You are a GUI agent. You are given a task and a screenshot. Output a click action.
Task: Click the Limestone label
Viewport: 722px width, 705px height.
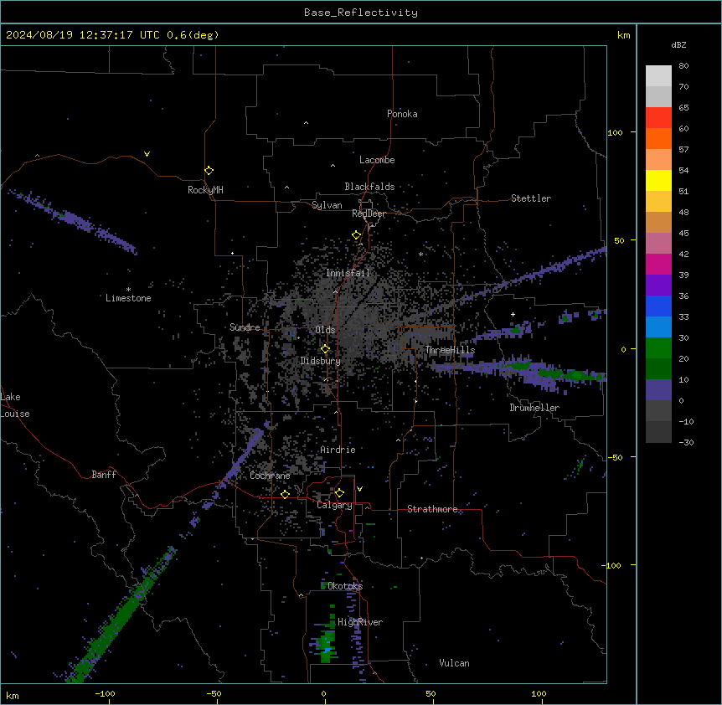128,298
